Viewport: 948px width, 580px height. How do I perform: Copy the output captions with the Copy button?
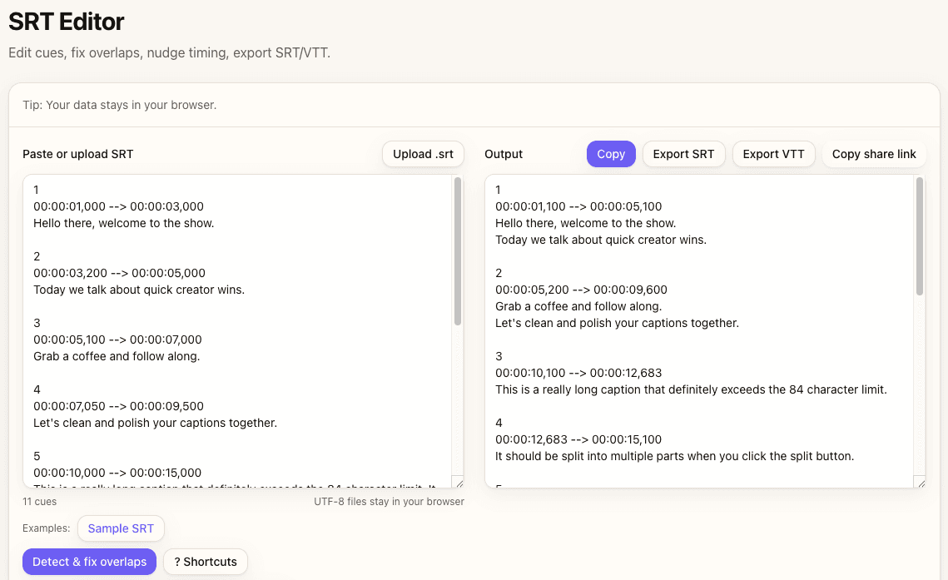[x=611, y=154]
